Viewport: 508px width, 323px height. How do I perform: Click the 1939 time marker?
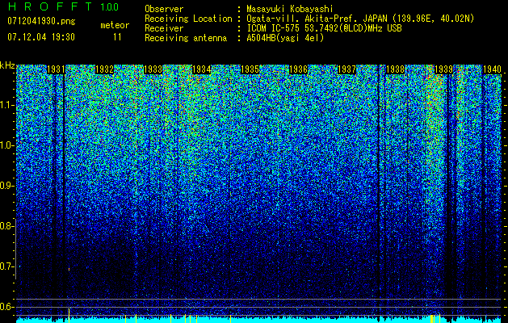[x=443, y=69]
